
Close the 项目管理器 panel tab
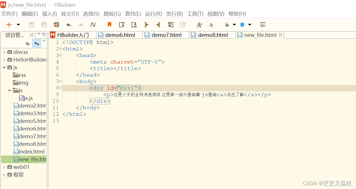pyautogui.click(x=32, y=35)
